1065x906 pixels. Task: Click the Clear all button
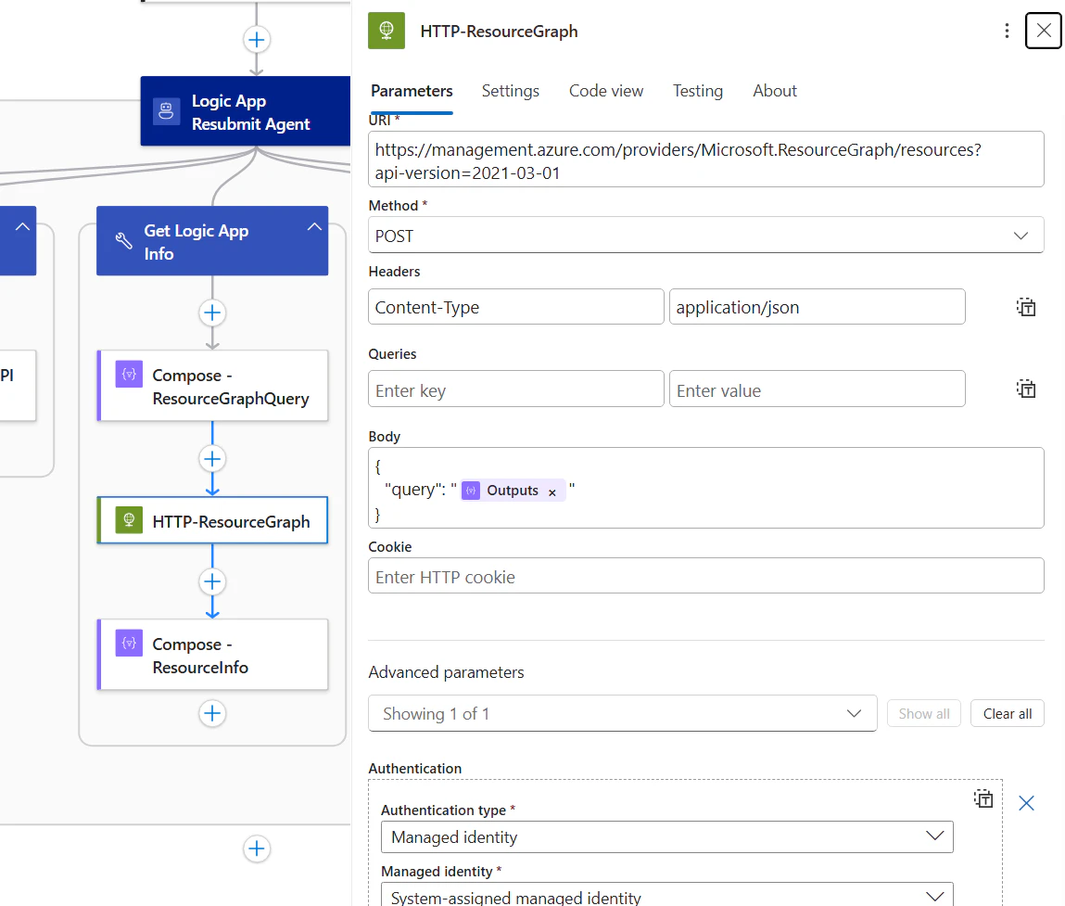tap(1007, 714)
